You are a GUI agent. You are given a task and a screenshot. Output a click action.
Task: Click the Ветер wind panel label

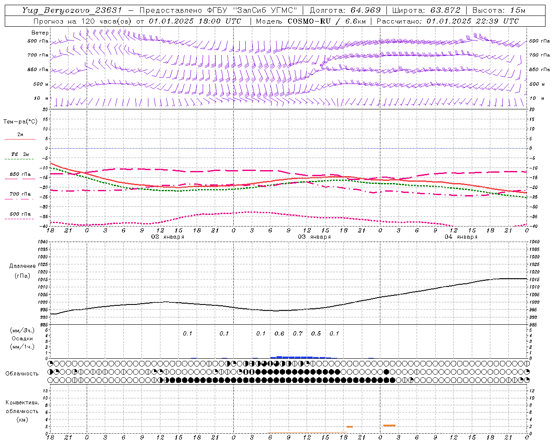click(x=40, y=33)
